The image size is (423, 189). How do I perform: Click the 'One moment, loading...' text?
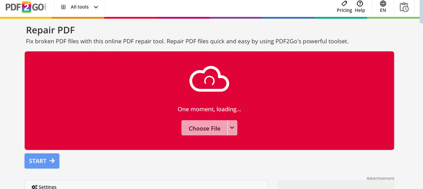209,110
